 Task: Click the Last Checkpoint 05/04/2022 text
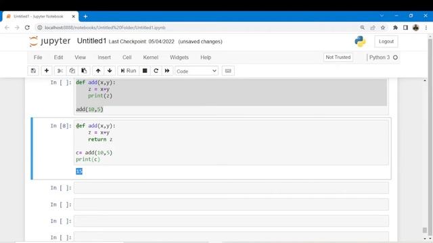[141, 42]
